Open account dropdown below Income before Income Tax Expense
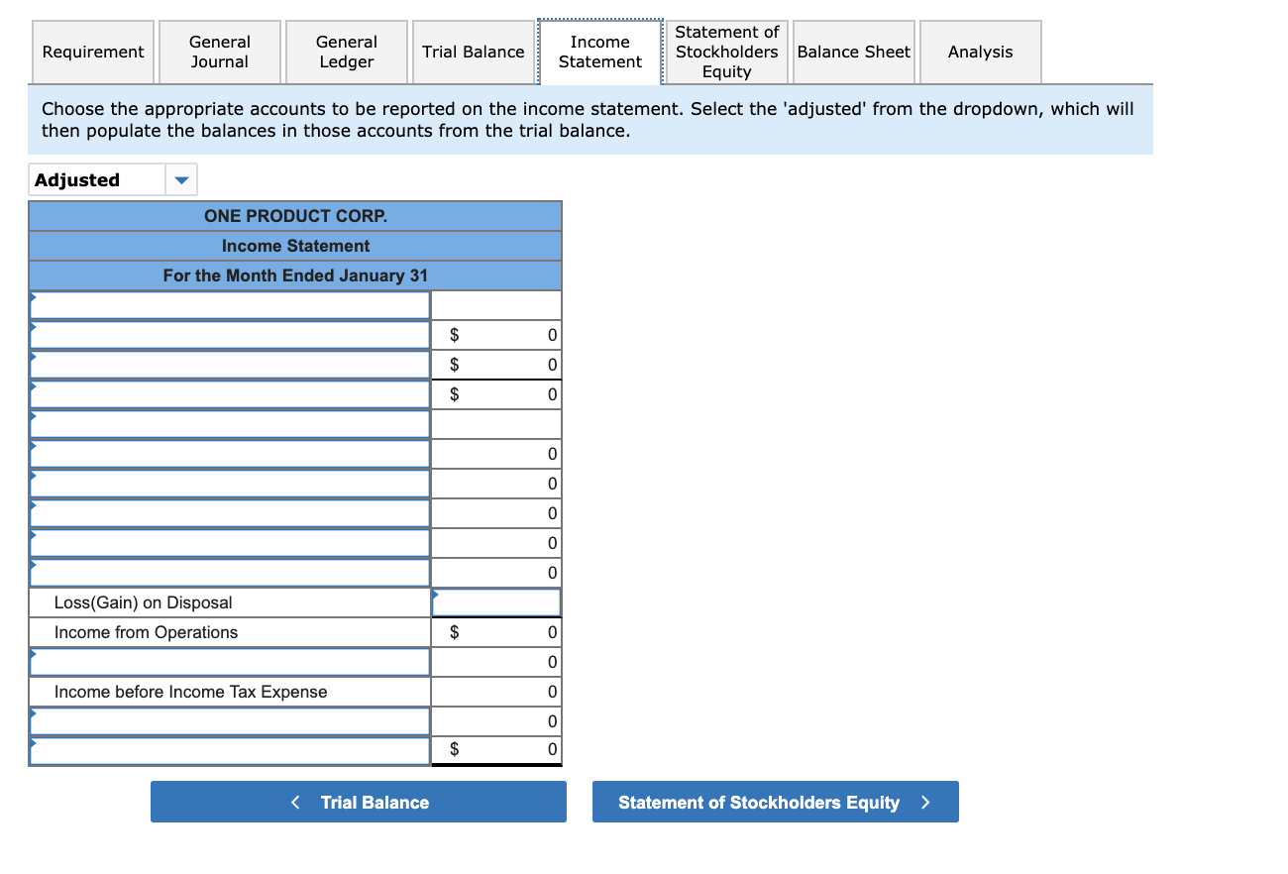Image resolution: width=1288 pixels, height=874 pixels. click(x=230, y=721)
